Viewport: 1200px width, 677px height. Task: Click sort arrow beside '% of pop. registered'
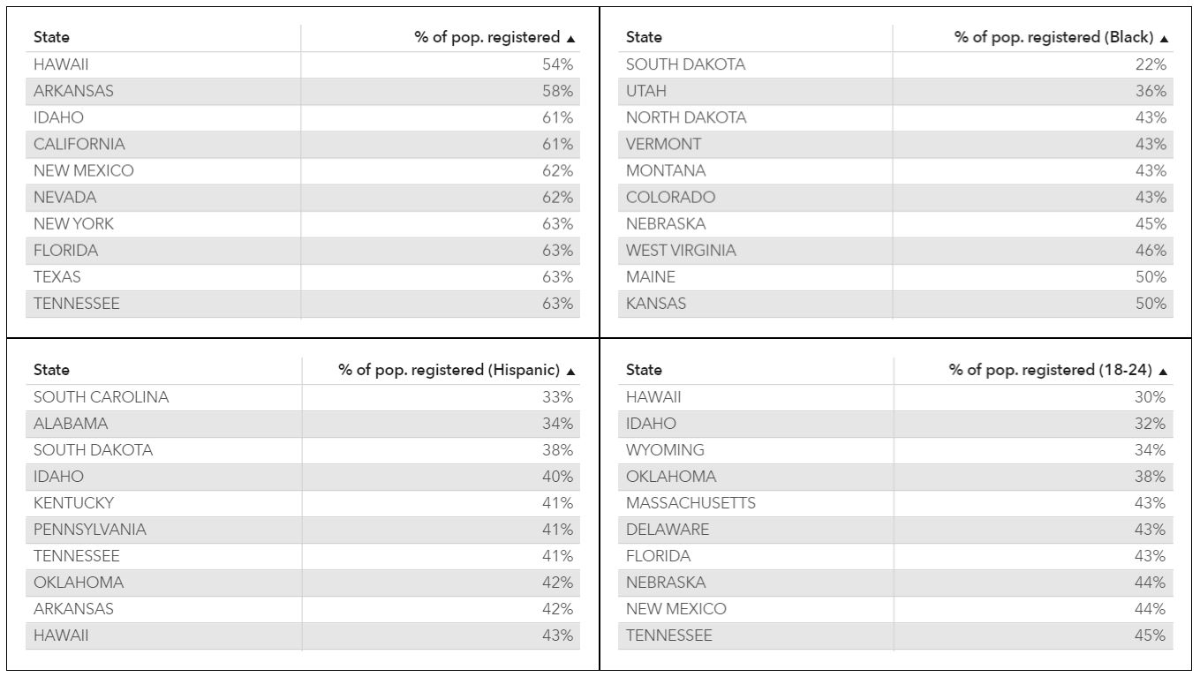pyautogui.click(x=570, y=39)
